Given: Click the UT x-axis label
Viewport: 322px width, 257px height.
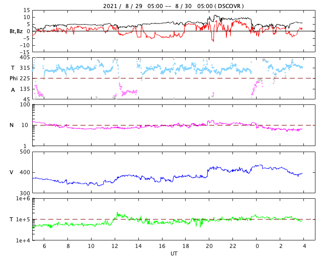Looking at the screenshot, I should point(174,253).
